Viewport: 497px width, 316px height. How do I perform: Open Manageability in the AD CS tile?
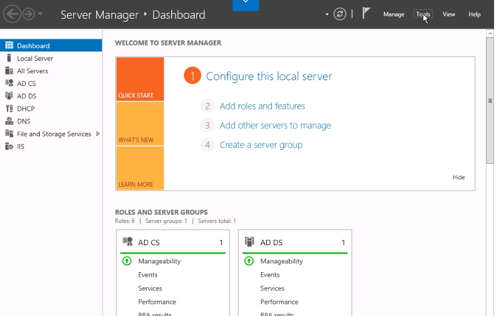159,261
